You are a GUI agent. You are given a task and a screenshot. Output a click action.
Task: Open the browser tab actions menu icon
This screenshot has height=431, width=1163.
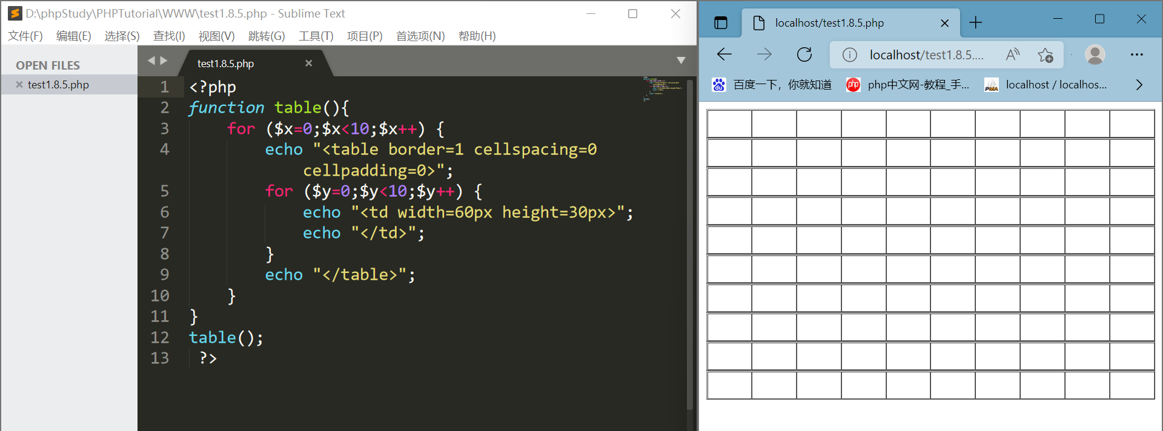pyautogui.click(x=720, y=23)
